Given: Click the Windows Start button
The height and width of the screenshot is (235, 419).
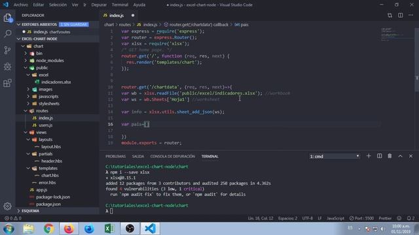Looking at the screenshot, I should pyautogui.click(x=9, y=229).
